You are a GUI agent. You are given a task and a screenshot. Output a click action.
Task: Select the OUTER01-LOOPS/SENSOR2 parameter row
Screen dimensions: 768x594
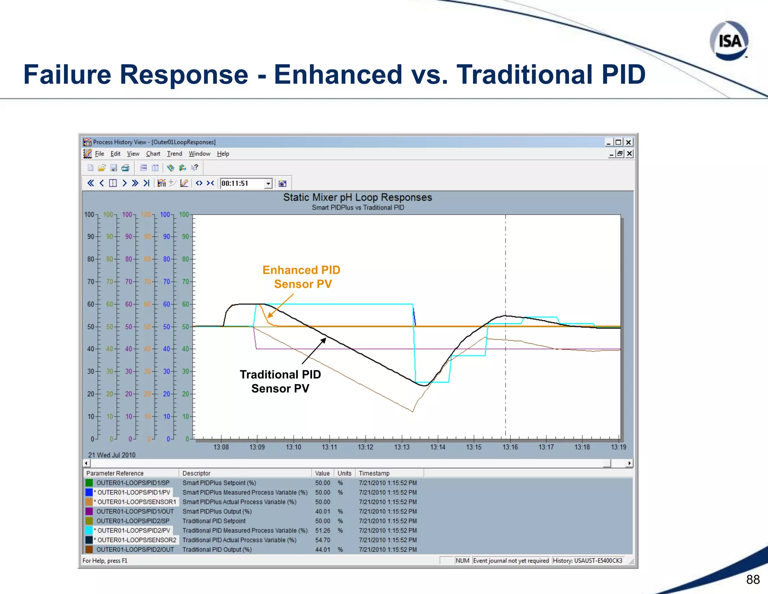[136, 540]
